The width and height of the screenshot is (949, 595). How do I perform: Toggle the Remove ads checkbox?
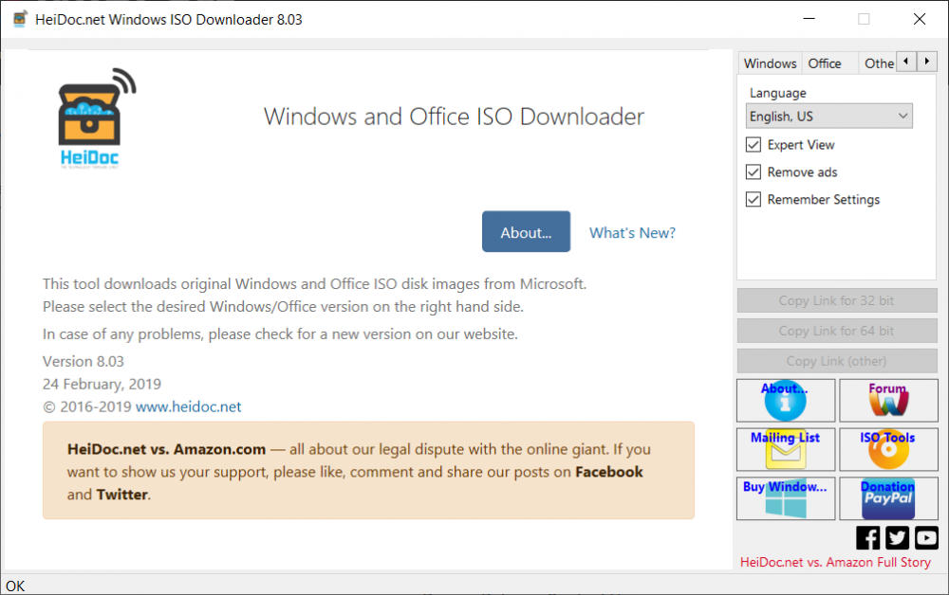click(x=754, y=172)
